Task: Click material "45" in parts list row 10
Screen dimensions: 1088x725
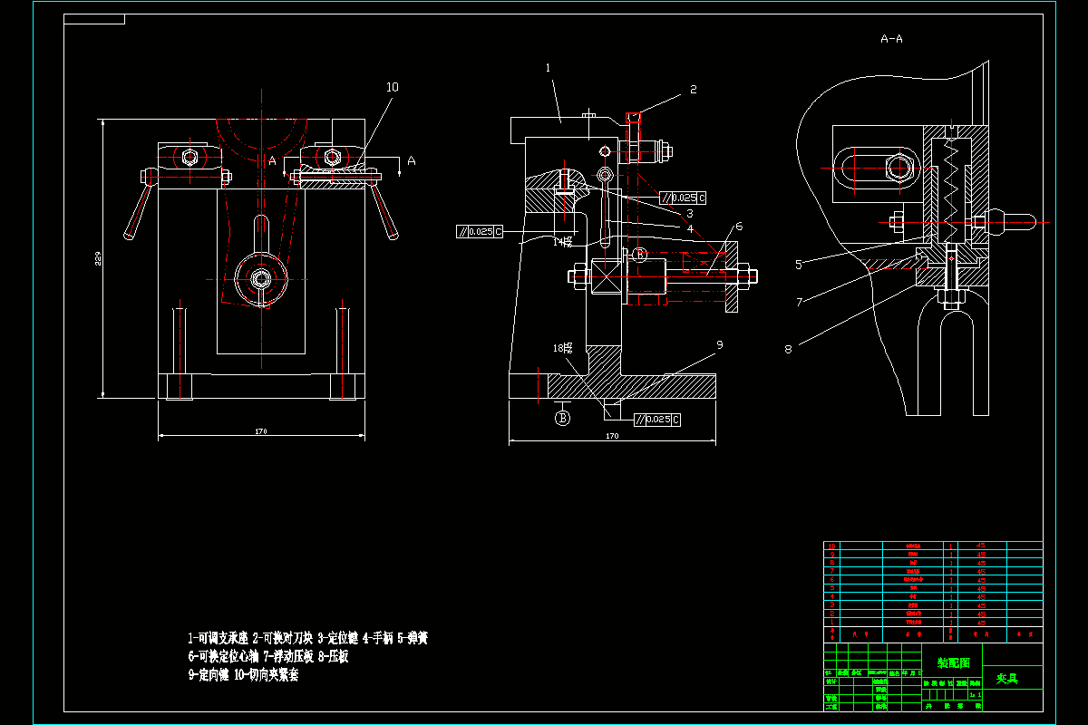Action: (981, 546)
